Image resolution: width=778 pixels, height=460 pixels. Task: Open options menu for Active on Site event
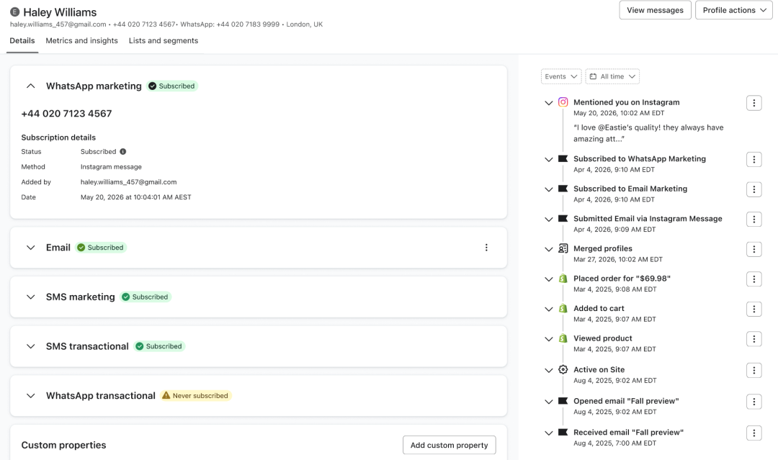[x=754, y=370]
